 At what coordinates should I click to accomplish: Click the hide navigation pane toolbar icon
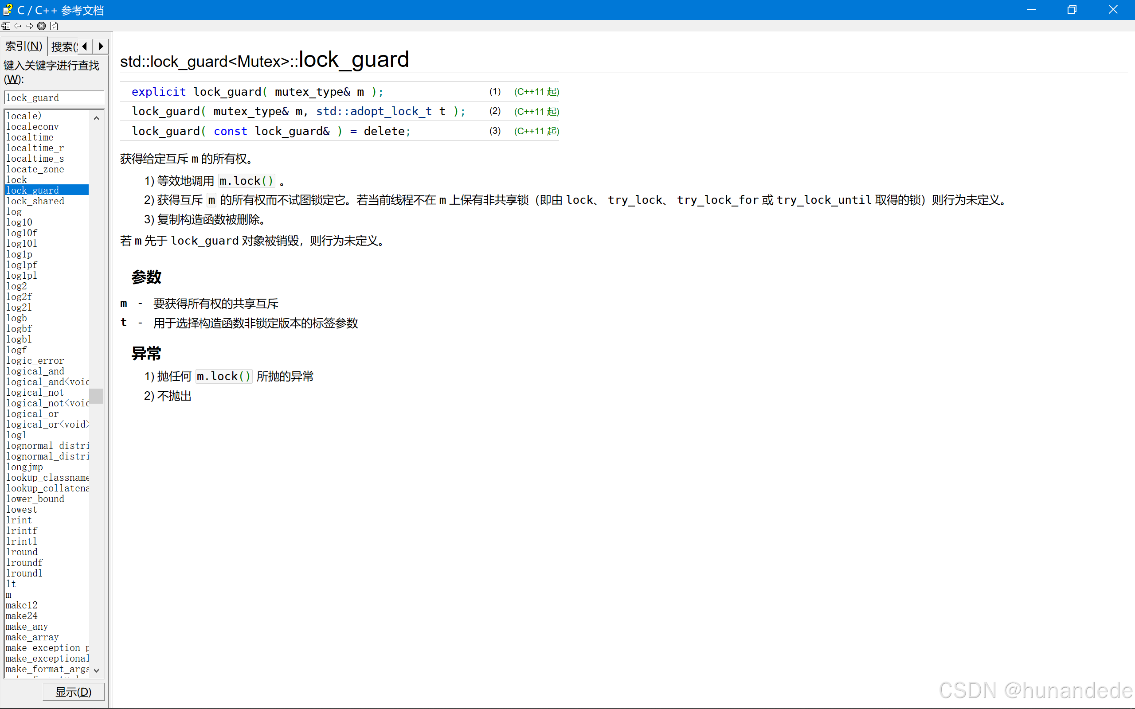tap(6, 26)
